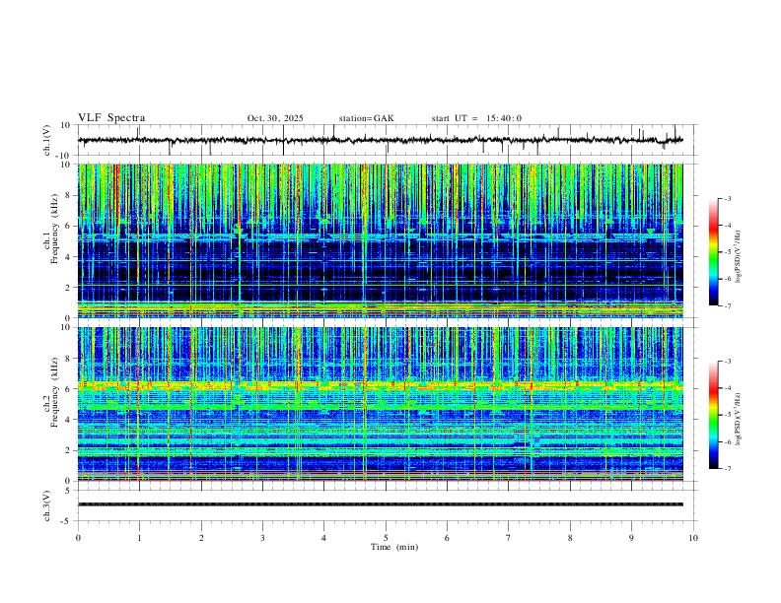The height and width of the screenshot is (603, 781).
Task: Click the "3" time axis tick label
Action: (262, 538)
